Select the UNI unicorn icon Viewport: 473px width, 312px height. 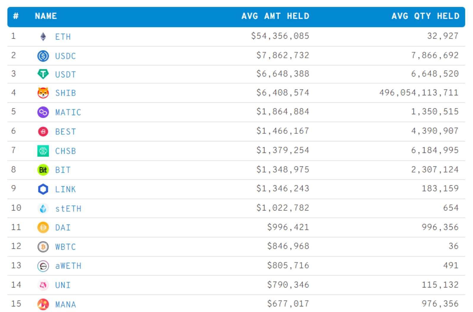pyautogui.click(x=43, y=285)
